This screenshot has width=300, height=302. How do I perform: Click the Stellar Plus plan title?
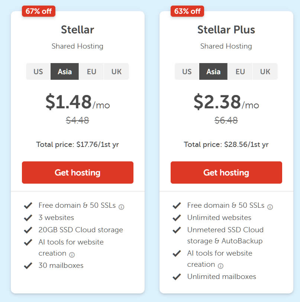pyautogui.click(x=226, y=30)
